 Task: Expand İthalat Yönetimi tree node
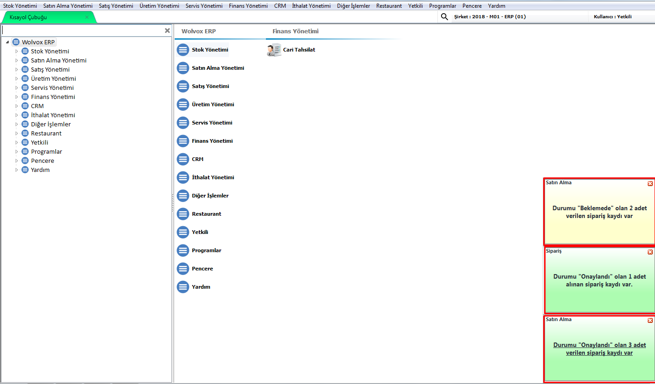click(x=16, y=115)
